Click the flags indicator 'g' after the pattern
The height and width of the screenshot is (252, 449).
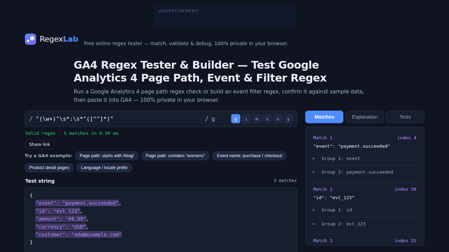213,119
